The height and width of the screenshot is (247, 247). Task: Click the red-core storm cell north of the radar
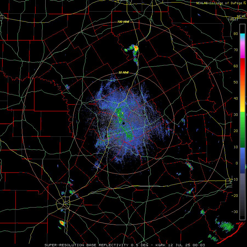[x=136, y=48]
